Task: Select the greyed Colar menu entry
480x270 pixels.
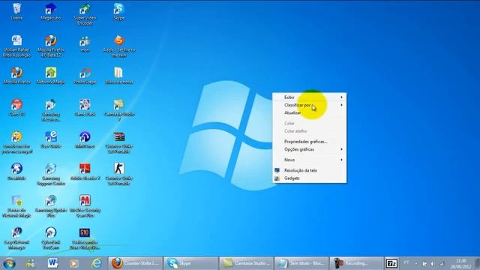Action: (x=310, y=123)
